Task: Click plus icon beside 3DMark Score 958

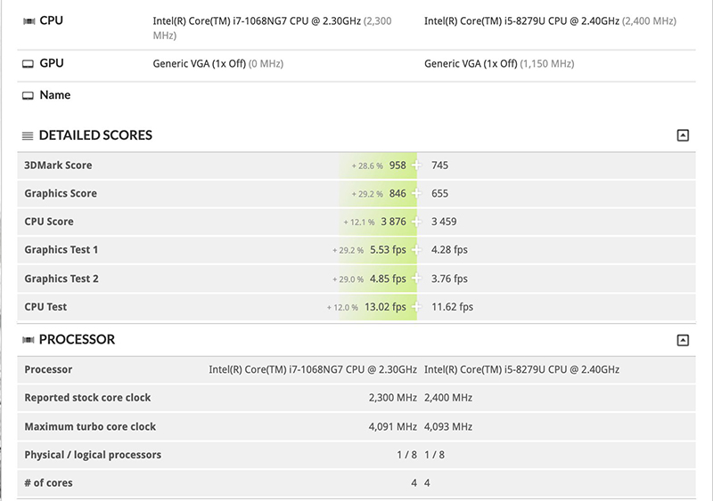Action: [x=416, y=166]
